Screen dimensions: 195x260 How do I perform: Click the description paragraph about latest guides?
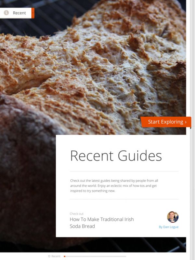tap(114, 186)
